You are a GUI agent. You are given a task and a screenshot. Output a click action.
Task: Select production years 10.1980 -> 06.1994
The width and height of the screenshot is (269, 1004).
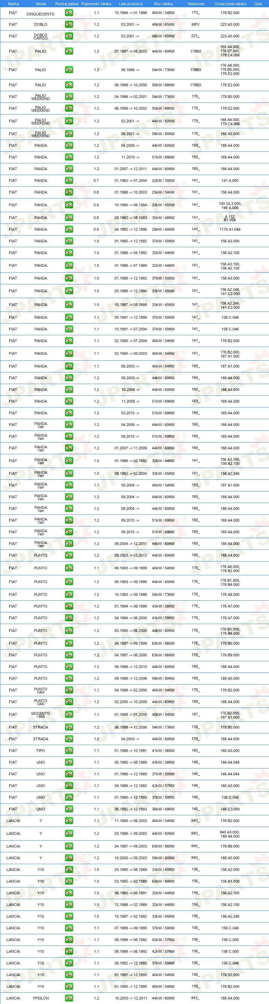131,205
